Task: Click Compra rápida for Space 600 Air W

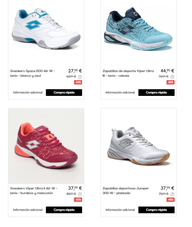Action: pos(64,93)
